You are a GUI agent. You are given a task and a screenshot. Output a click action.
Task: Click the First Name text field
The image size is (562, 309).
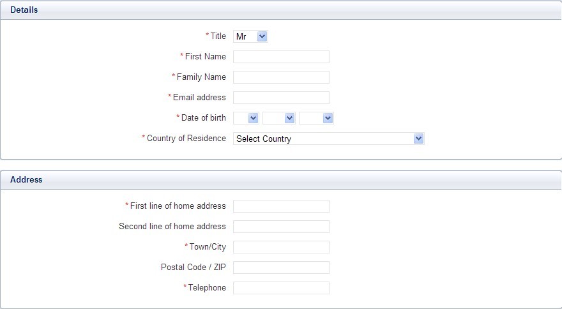click(281, 57)
